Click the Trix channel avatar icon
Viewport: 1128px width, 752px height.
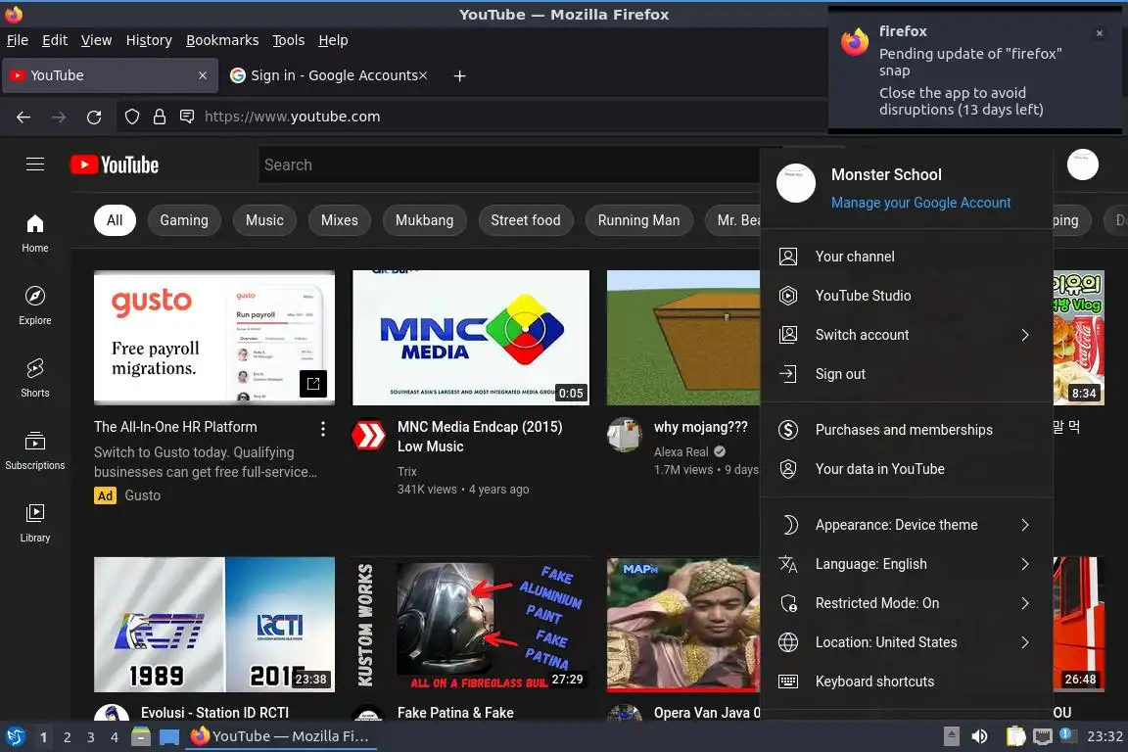[368, 436]
